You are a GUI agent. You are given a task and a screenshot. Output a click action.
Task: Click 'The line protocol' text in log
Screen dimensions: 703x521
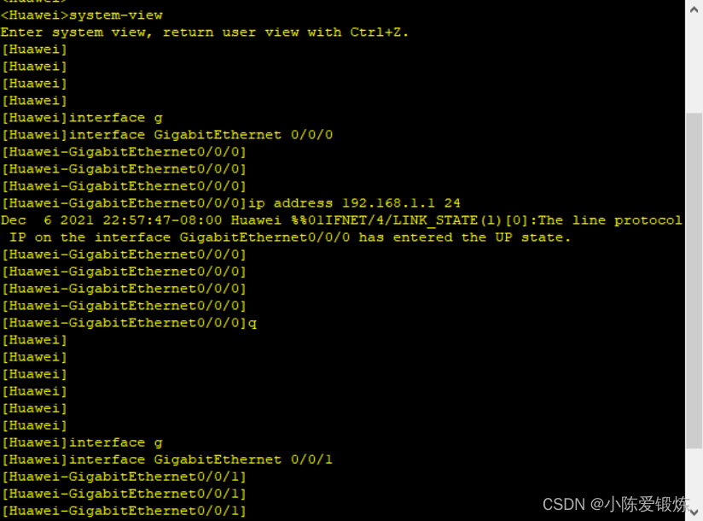610,220
